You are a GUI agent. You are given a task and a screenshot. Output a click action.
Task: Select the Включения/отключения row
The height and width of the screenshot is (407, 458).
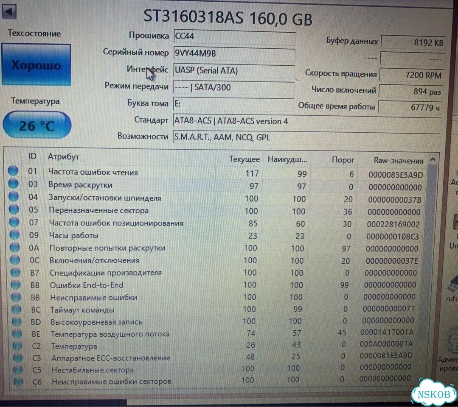pyautogui.click(x=216, y=261)
